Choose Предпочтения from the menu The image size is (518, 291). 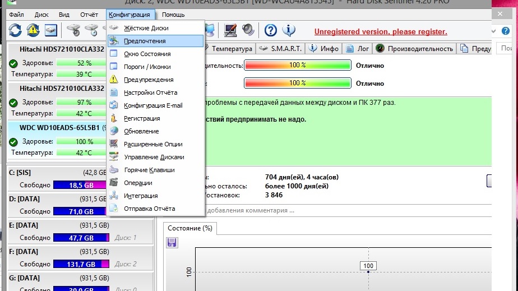(155, 41)
